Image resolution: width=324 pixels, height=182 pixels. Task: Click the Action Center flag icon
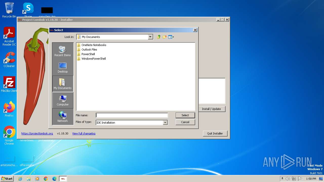(x=300, y=179)
